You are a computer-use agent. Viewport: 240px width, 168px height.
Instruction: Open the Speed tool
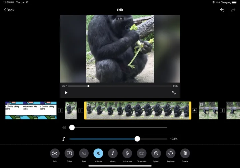156,153
